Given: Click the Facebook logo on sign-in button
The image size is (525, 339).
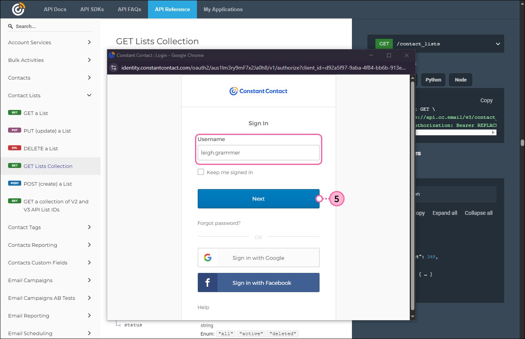Looking at the screenshot, I should (x=207, y=283).
